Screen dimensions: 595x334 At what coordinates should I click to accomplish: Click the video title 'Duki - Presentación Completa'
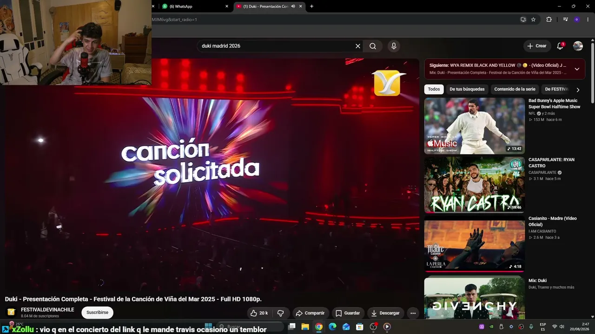pos(133,299)
